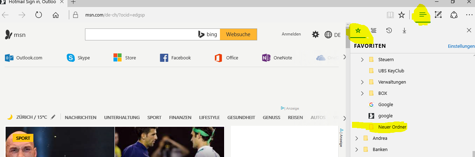Open the Office shortcut
Image resolution: width=475 pixels, height=157 pixels.
point(226,58)
